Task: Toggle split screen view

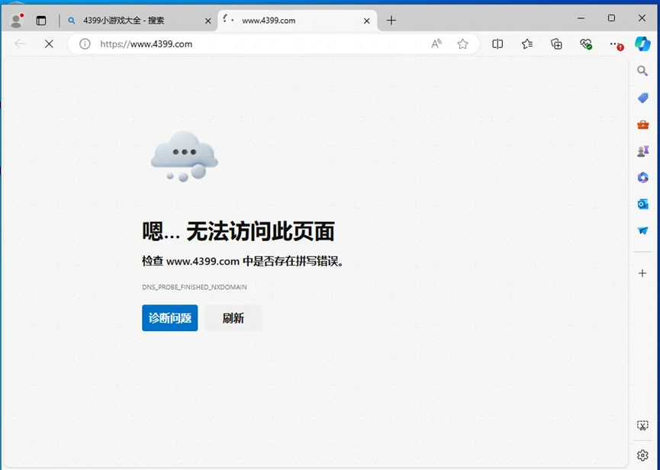Action: point(497,43)
